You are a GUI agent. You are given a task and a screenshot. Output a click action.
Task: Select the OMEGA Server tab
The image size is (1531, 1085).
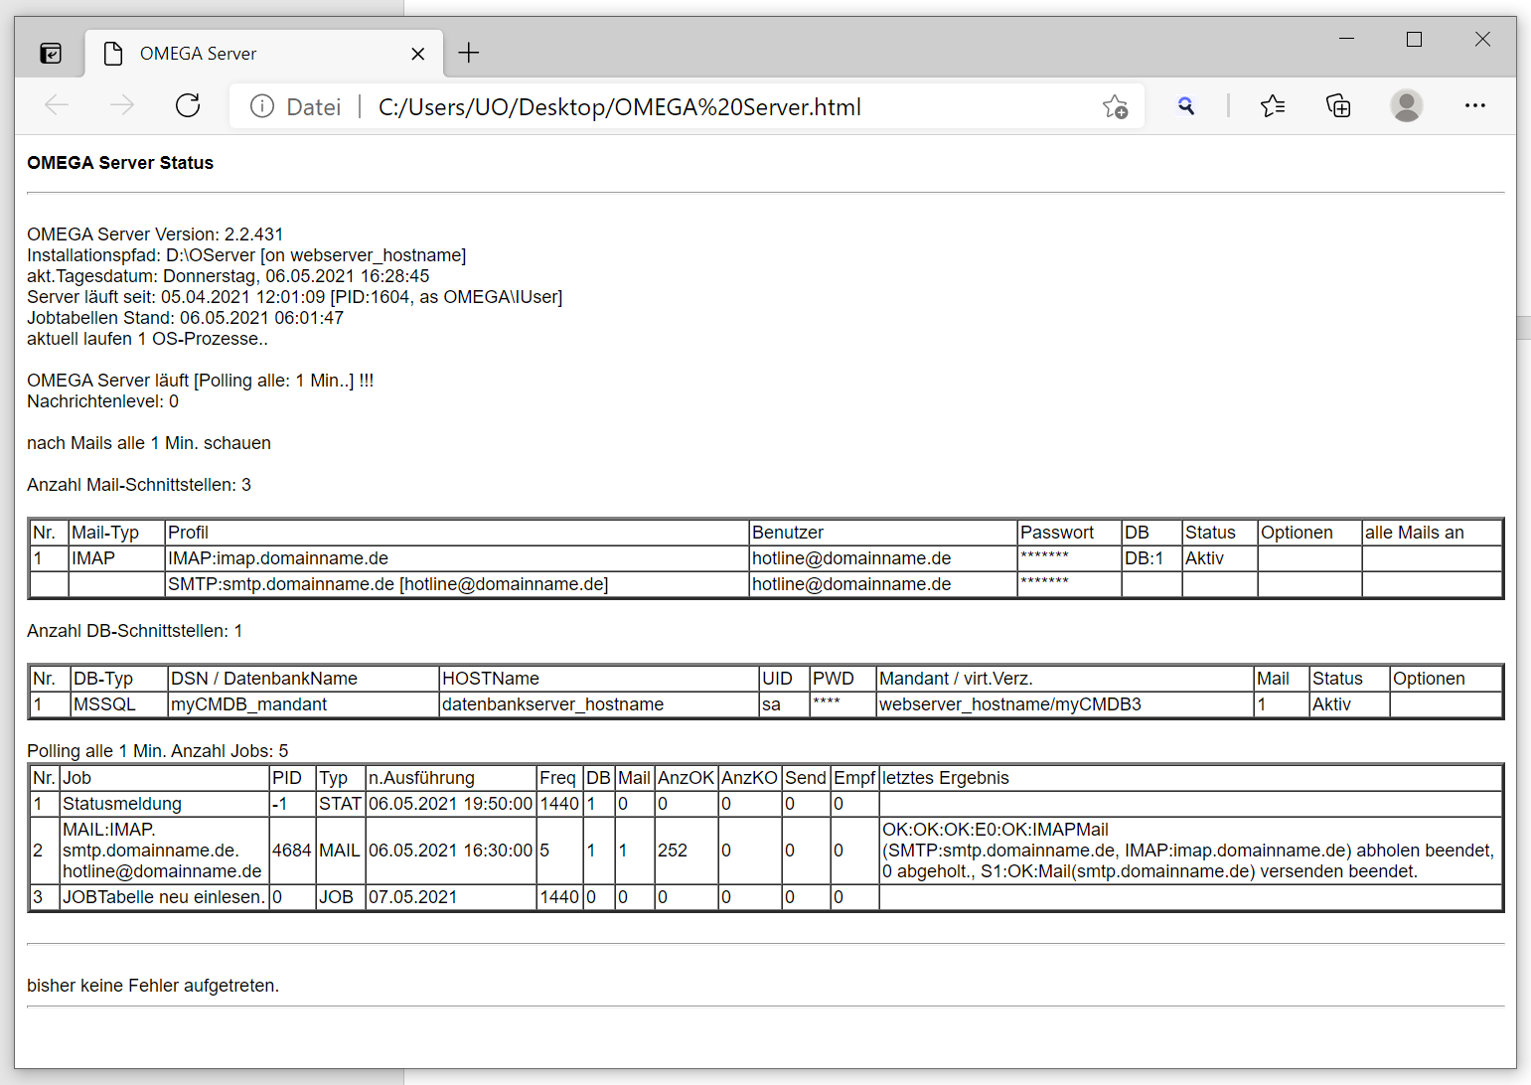(198, 54)
